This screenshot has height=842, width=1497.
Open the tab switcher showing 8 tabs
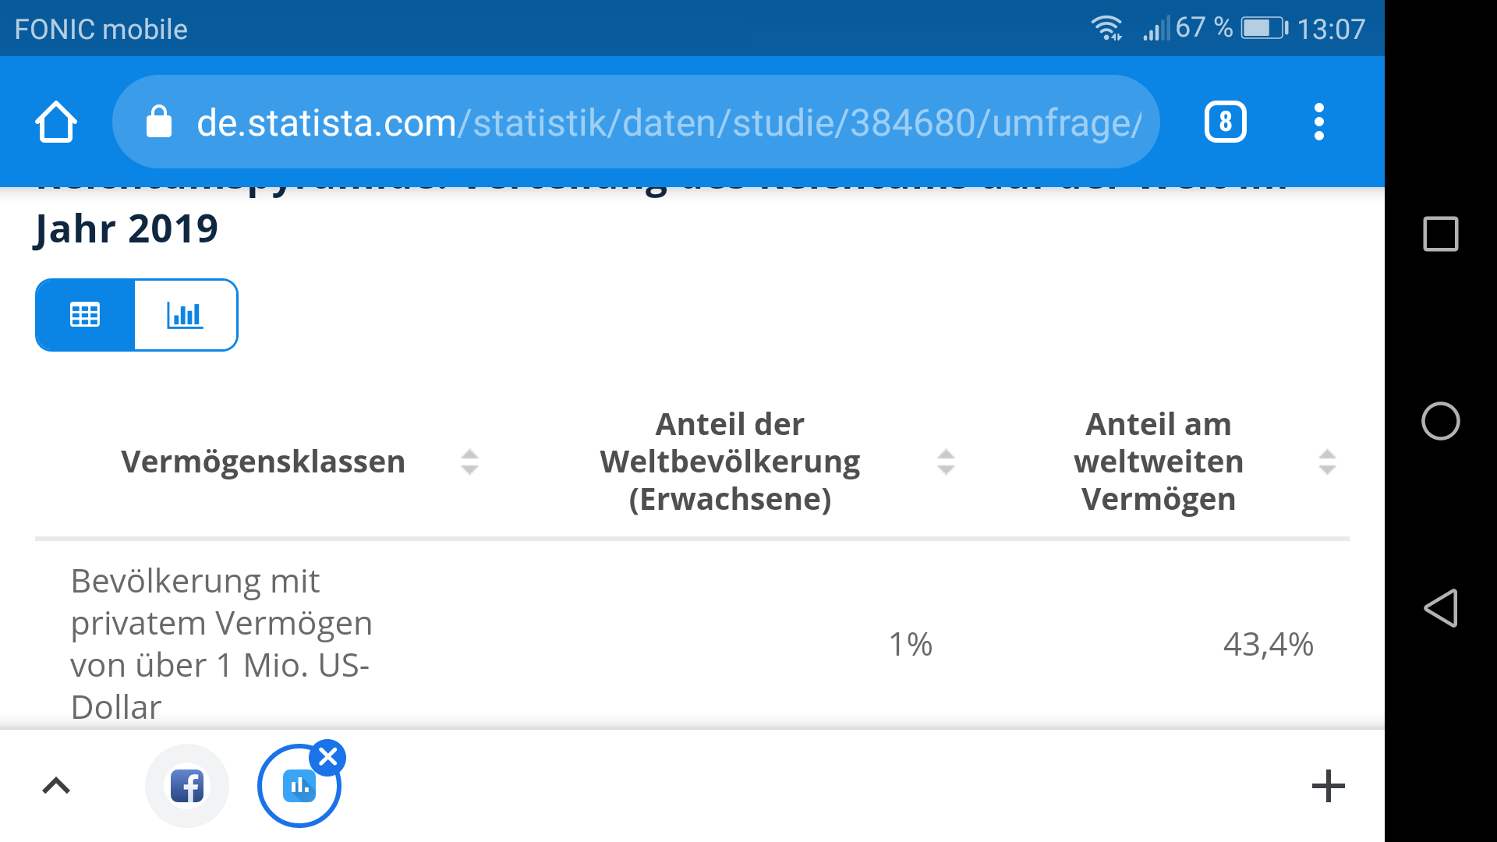click(x=1225, y=122)
